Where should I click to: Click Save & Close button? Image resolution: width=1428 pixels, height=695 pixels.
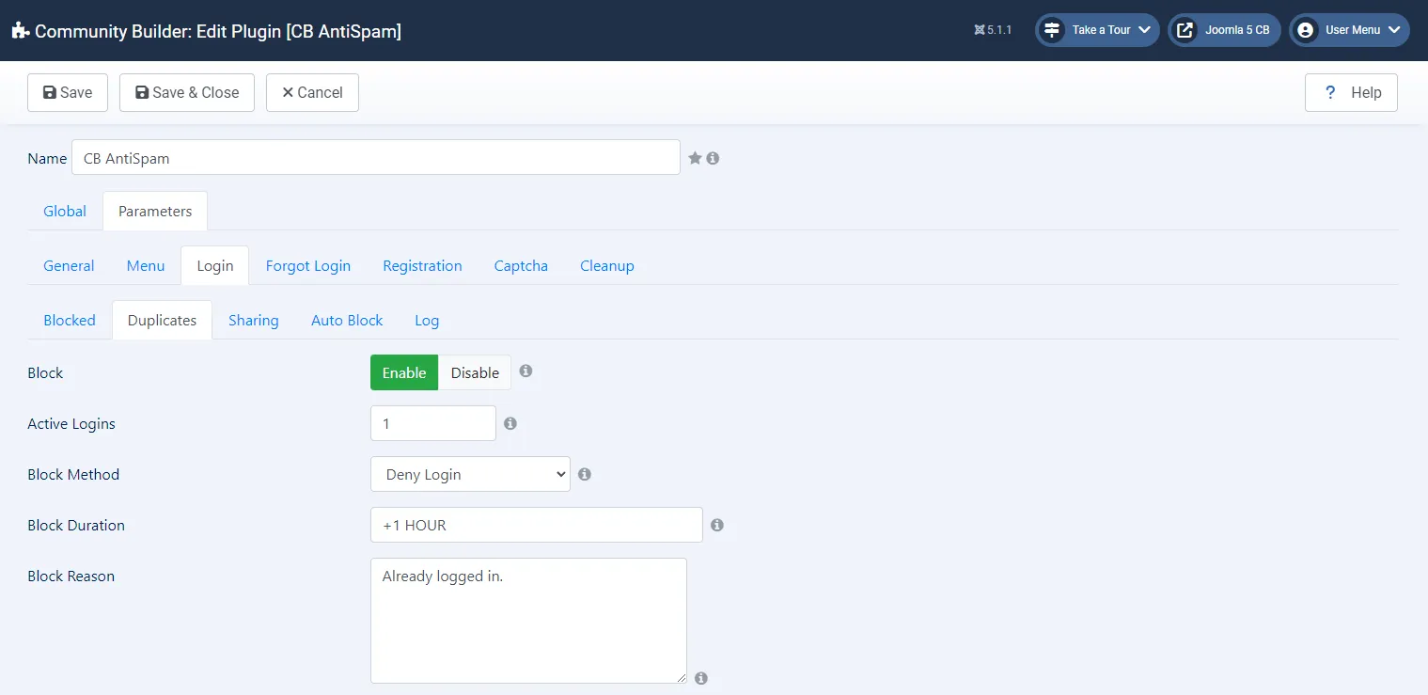tap(187, 92)
